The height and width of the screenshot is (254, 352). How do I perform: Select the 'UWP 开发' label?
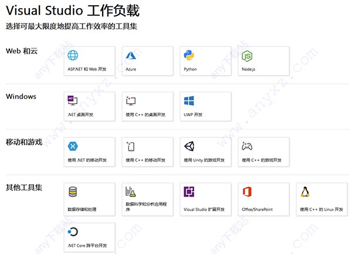(x=193, y=114)
